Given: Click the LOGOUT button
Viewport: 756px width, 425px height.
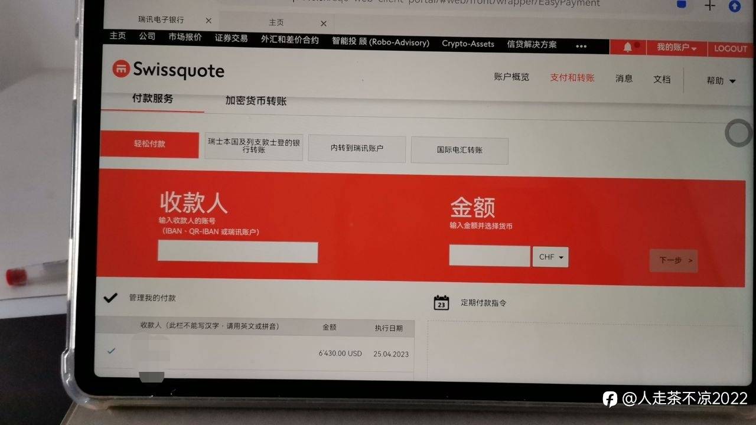Looking at the screenshot, I should (x=730, y=48).
